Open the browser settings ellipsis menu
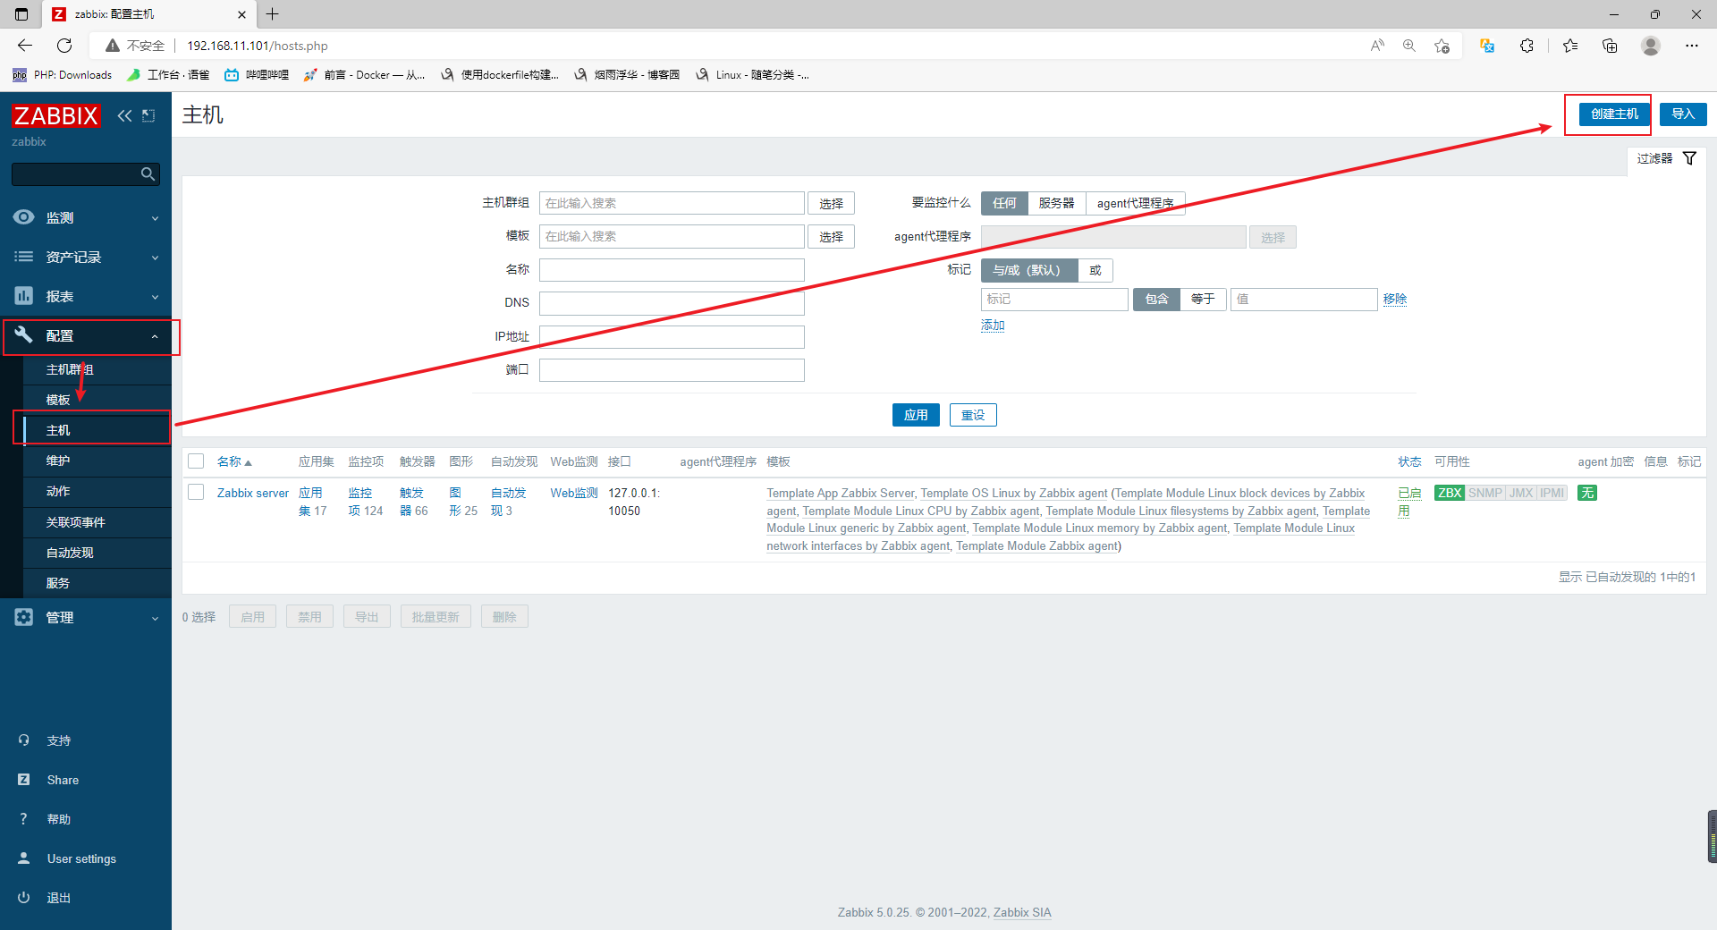Image resolution: width=1717 pixels, height=930 pixels. (1692, 46)
